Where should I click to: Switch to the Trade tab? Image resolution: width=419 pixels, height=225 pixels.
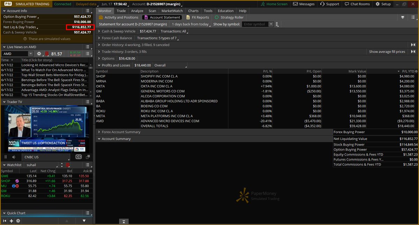121,11
